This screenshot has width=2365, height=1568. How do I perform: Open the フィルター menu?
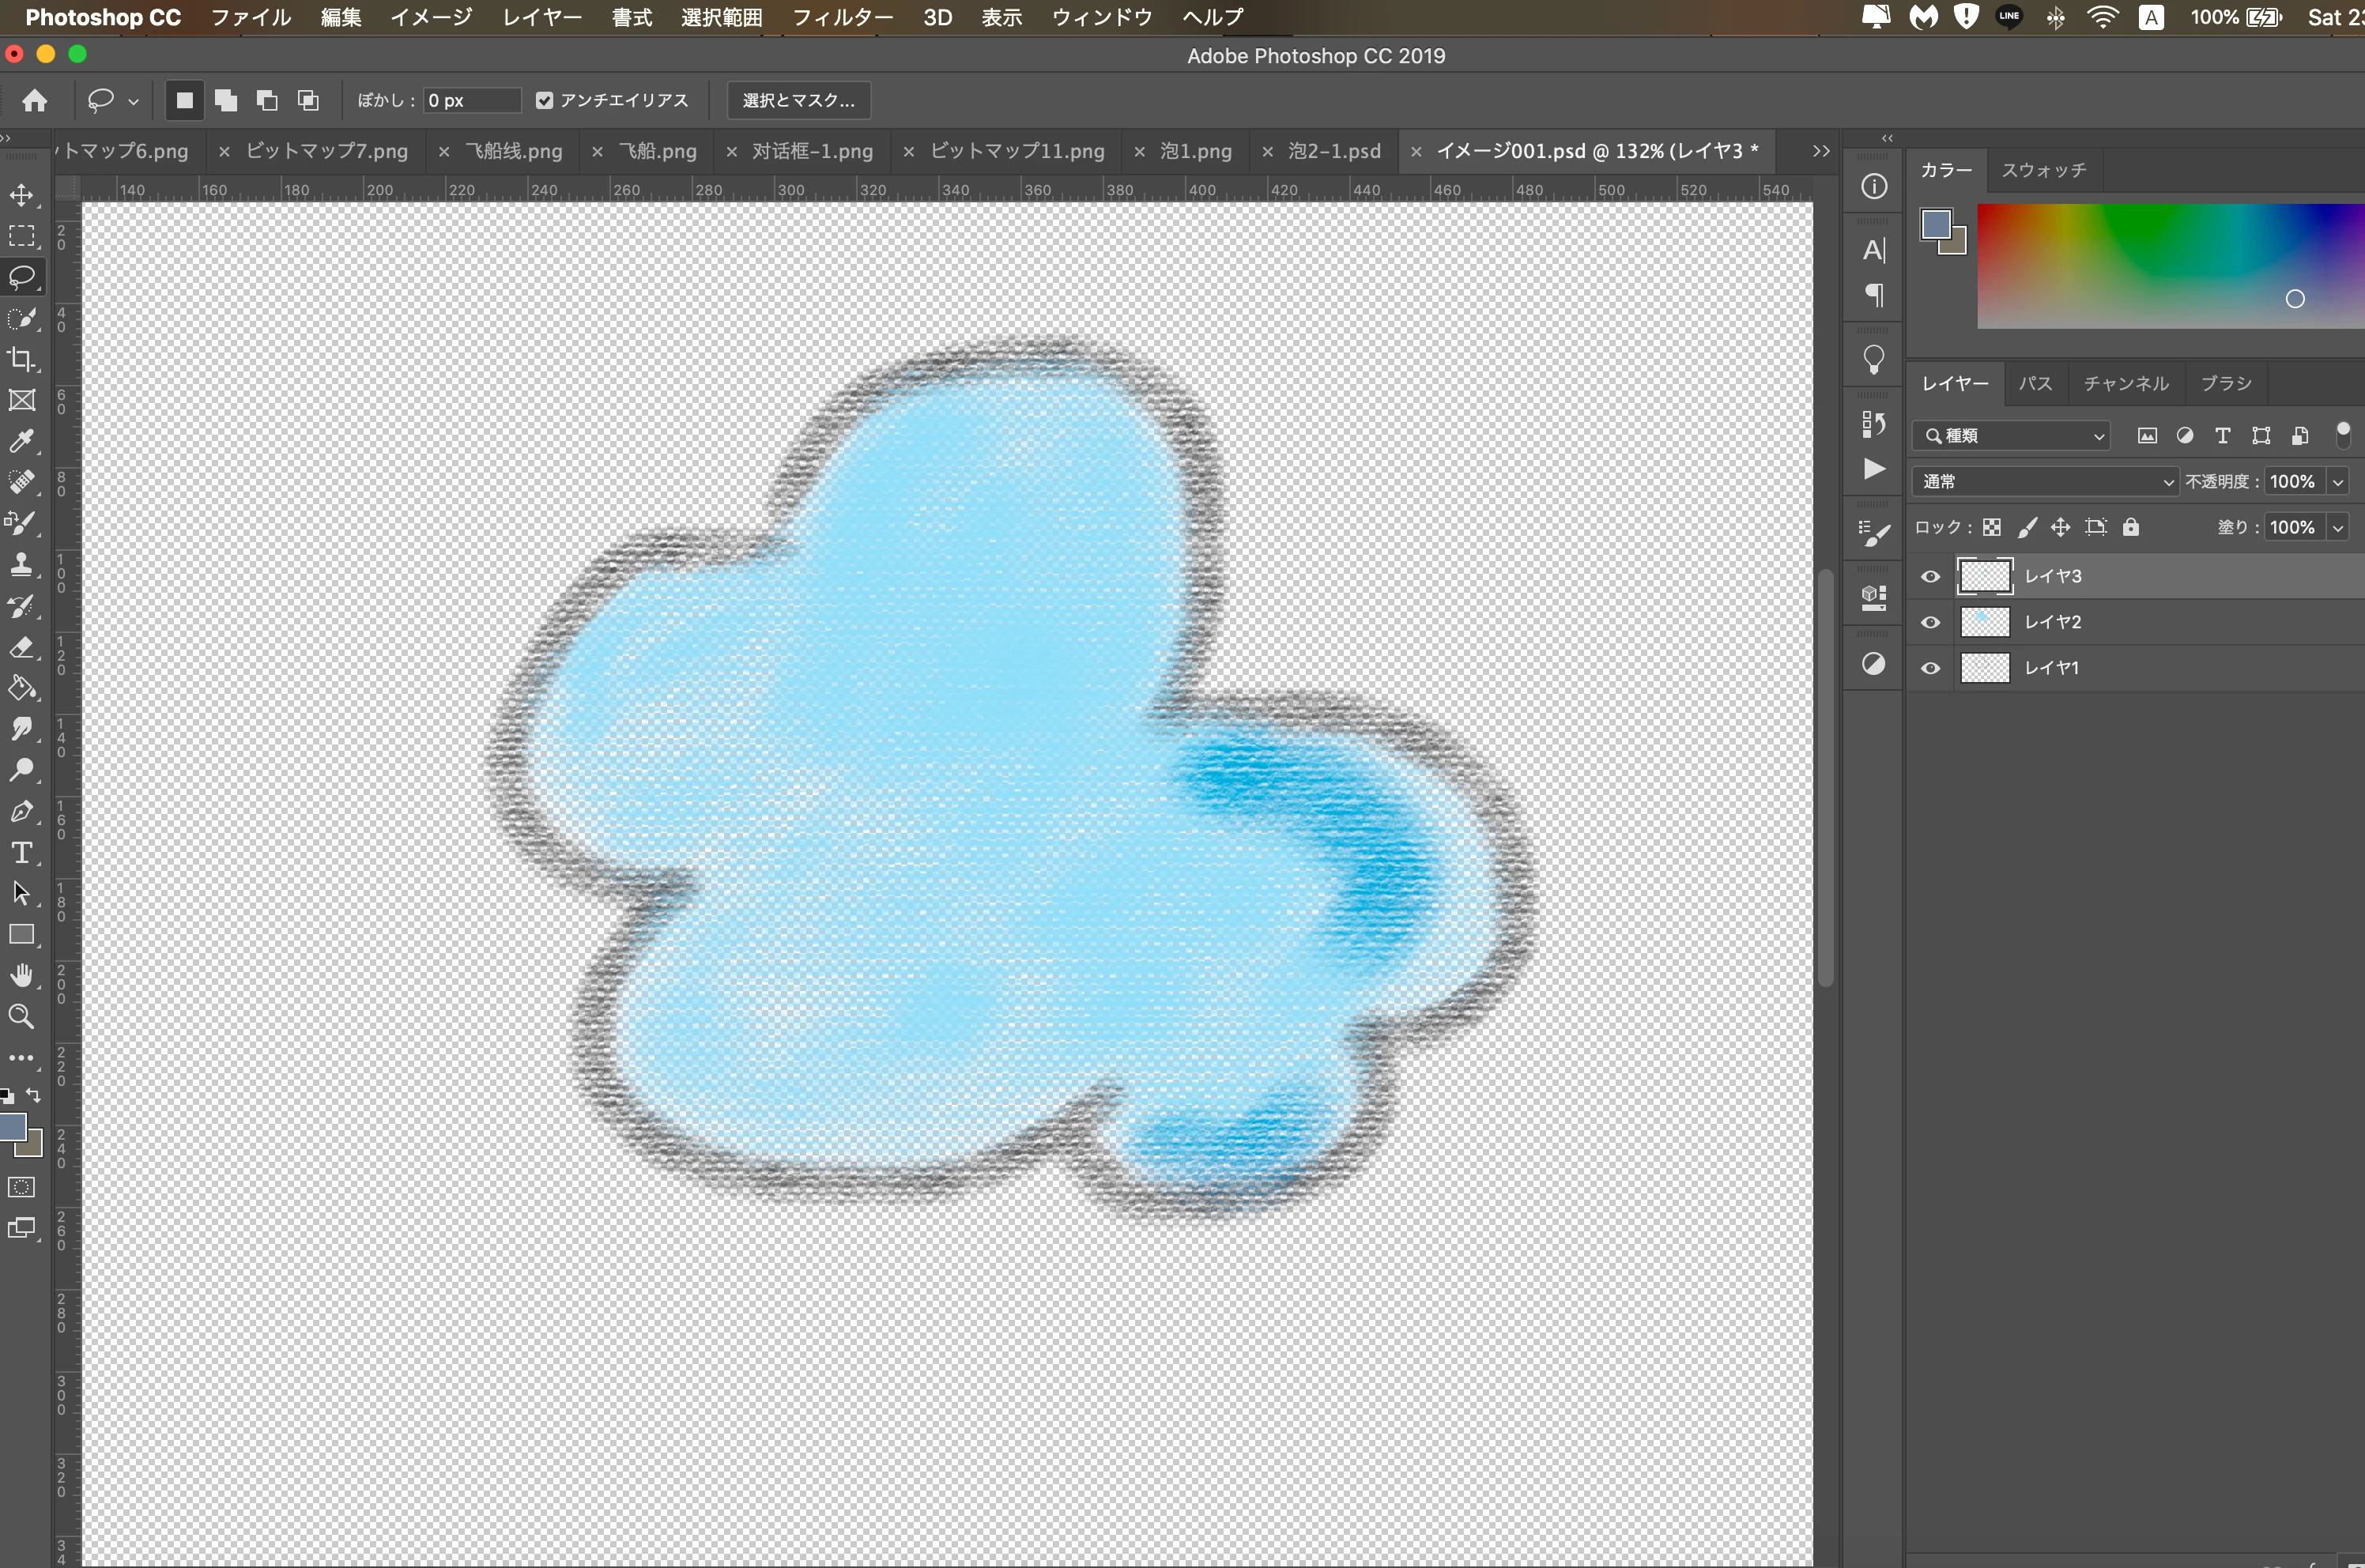pos(841,17)
